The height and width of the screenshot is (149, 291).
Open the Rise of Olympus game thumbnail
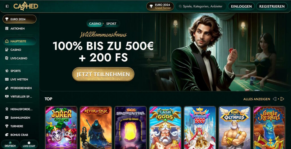pyautogui.click(x=234, y=128)
